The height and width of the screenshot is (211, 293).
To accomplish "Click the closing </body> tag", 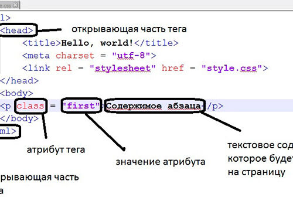I will pos(19,118).
